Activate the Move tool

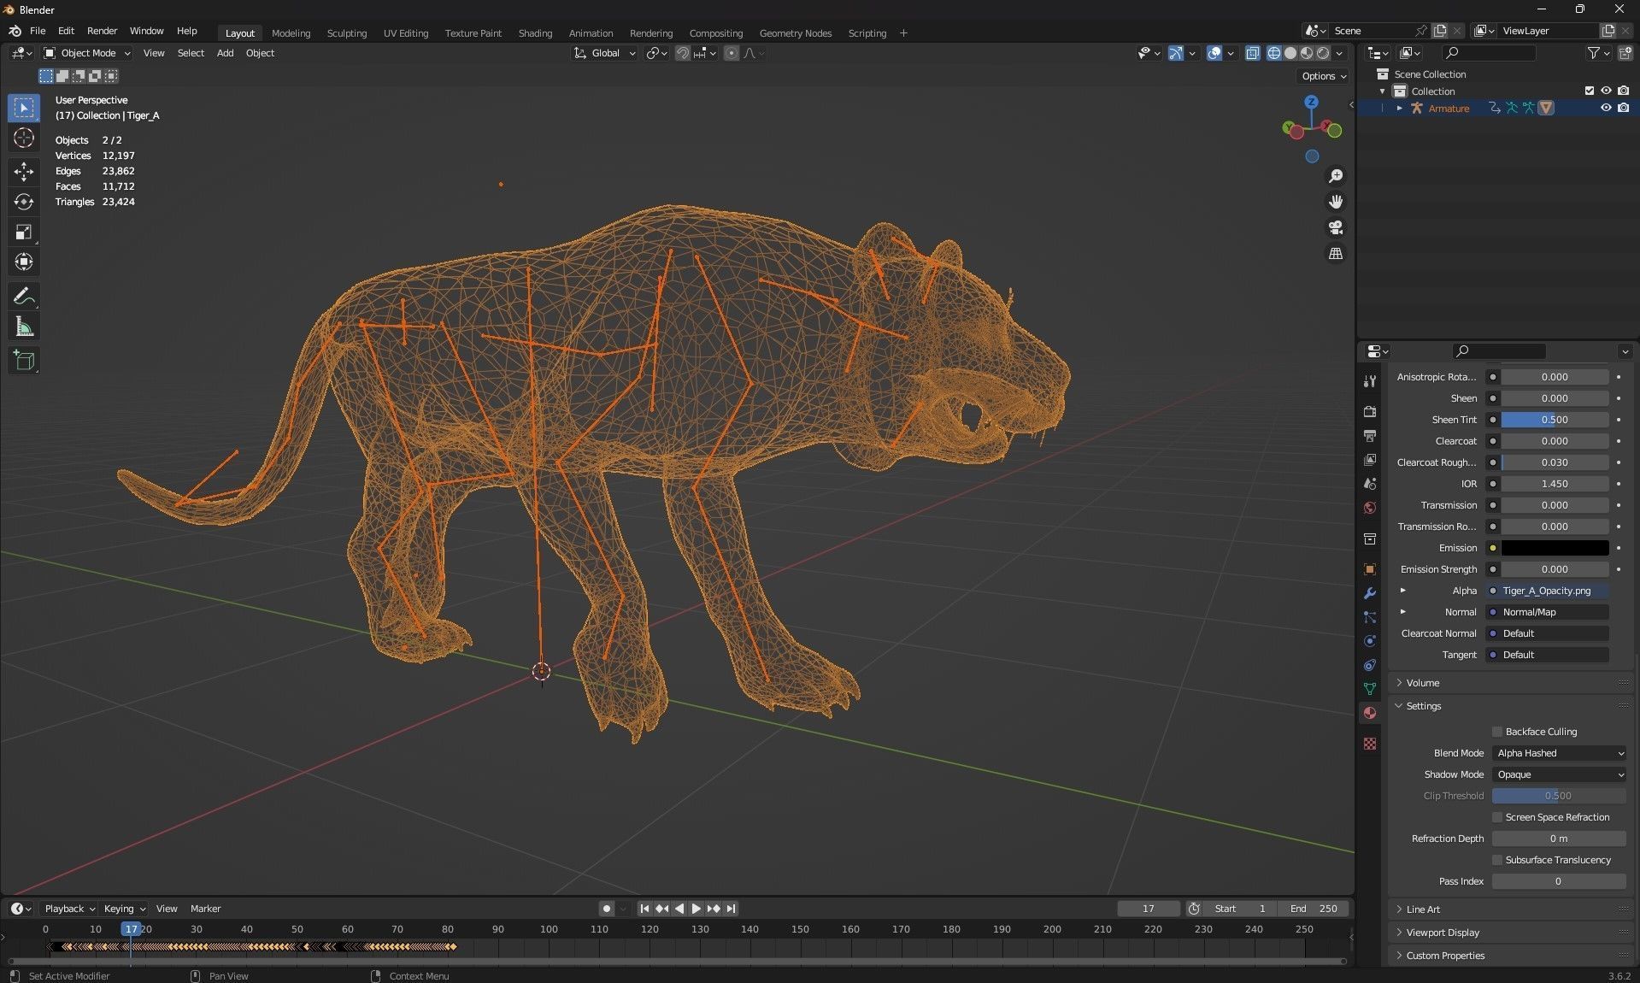tap(24, 172)
